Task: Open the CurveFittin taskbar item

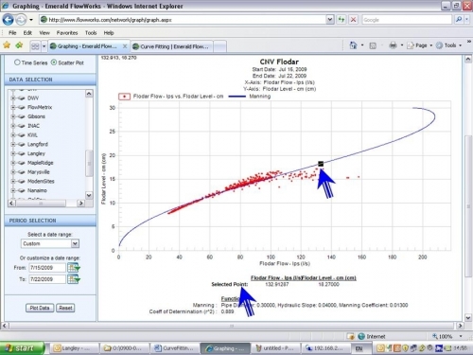Action: click(x=174, y=348)
